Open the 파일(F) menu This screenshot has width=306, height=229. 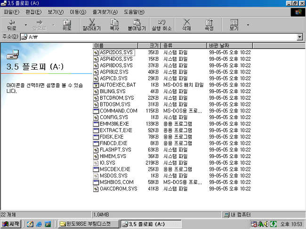tap(11, 12)
